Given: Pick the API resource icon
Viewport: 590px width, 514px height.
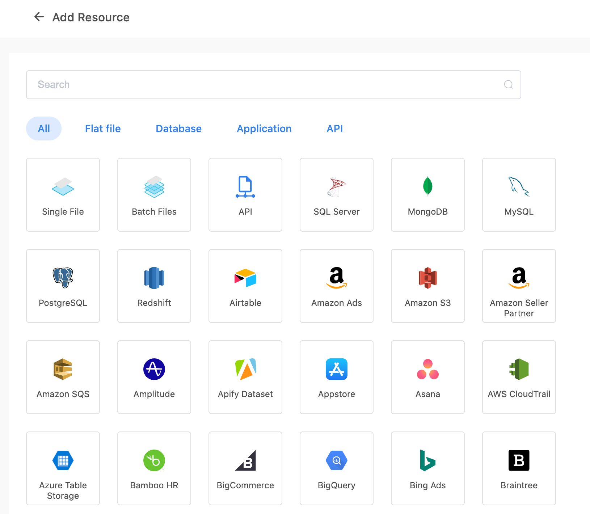Looking at the screenshot, I should point(245,186).
